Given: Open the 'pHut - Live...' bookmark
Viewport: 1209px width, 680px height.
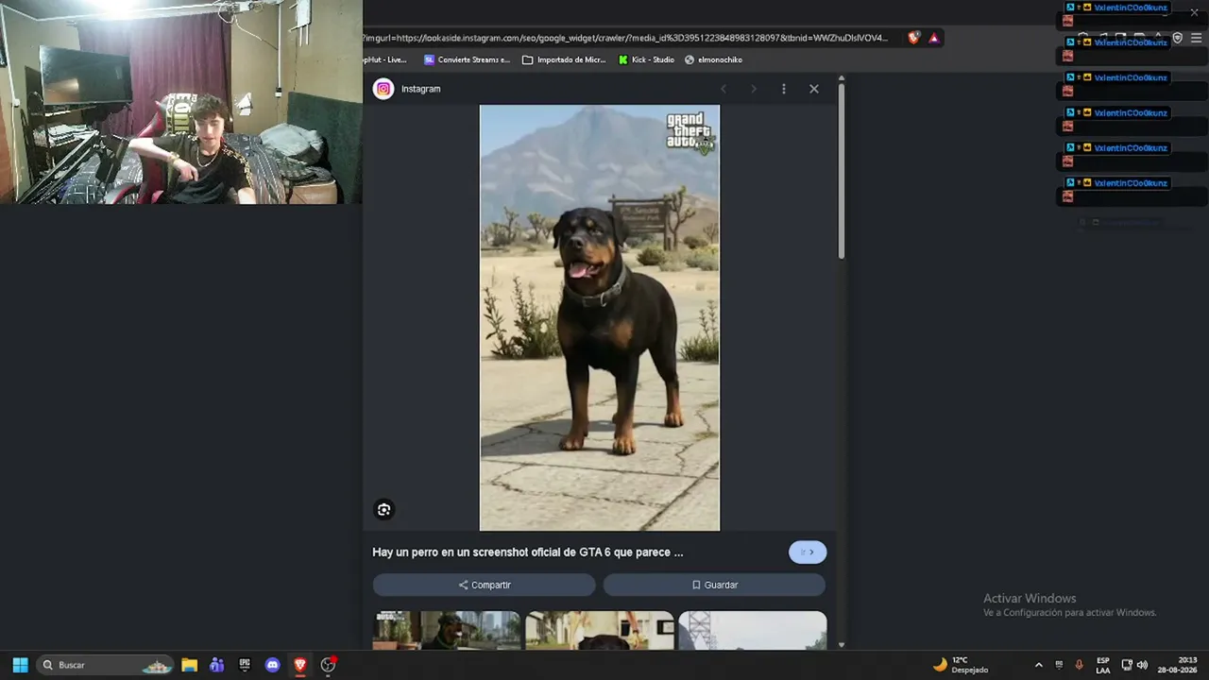Looking at the screenshot, I should 385,59.
